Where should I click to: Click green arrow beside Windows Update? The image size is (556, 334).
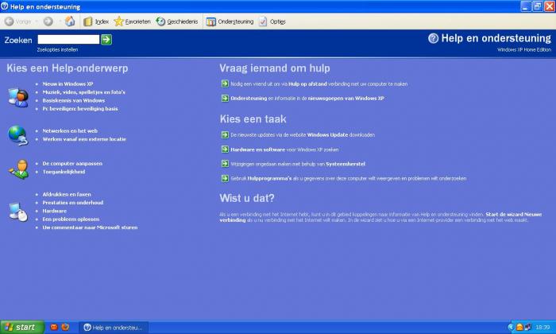[225, 135]
